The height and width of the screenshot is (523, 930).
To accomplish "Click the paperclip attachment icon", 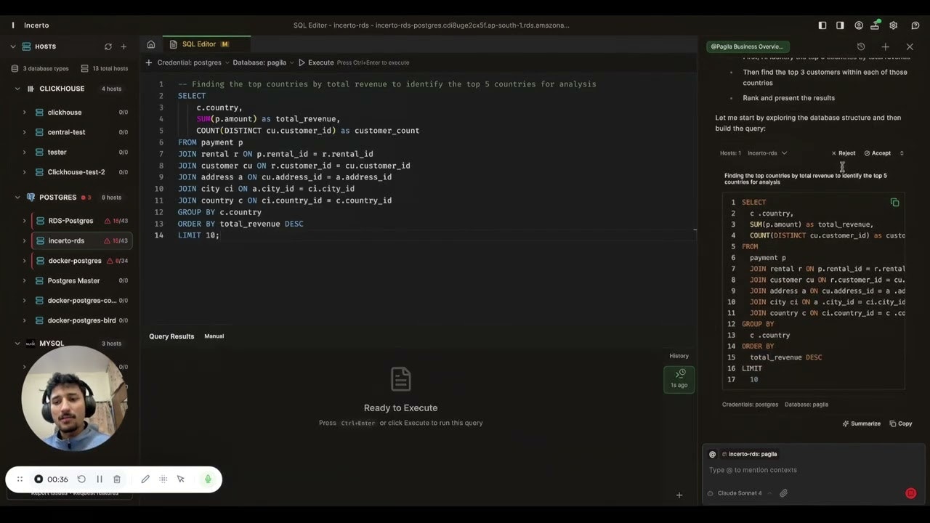I will (x=783, y=493).
